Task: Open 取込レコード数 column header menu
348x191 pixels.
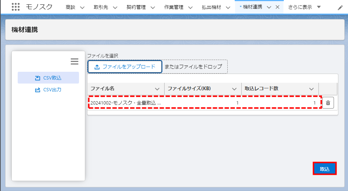Action: coord(311,89)
